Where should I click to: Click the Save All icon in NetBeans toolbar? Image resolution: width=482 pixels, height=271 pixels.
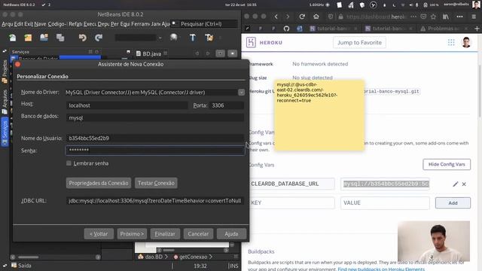click(x=60, y=38)
